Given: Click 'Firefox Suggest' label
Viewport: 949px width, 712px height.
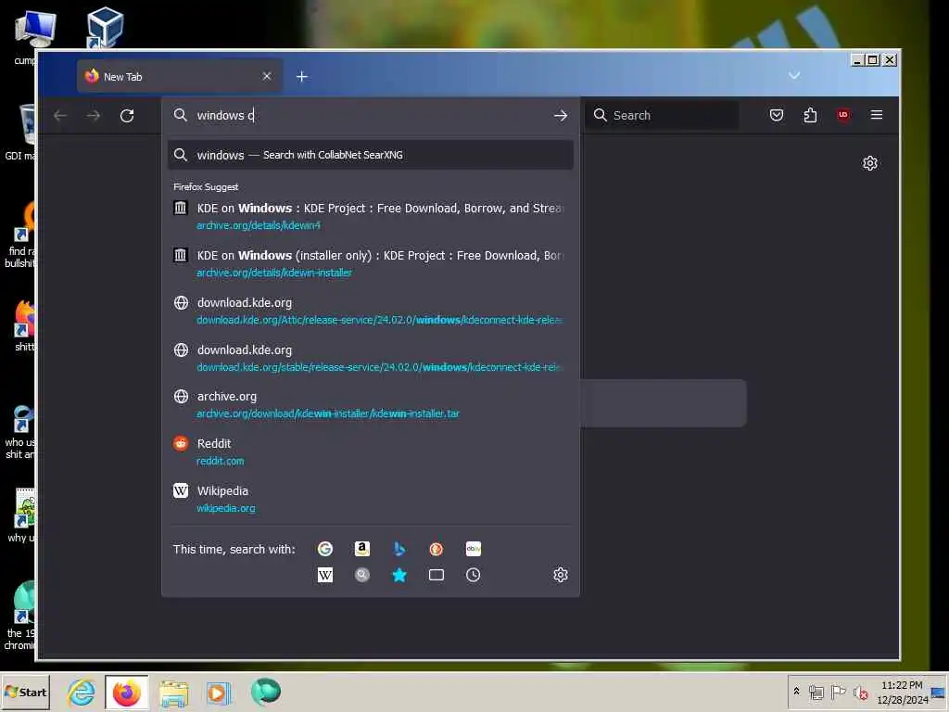Looking at the screenshot, I should (x=206, y=186).
